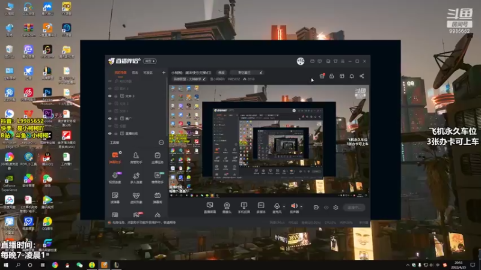Open the message screen icon in title bar

tap(320, 61)
